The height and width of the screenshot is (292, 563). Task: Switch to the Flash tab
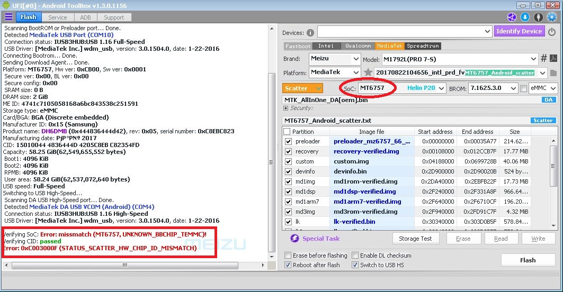tap(29, 17)
